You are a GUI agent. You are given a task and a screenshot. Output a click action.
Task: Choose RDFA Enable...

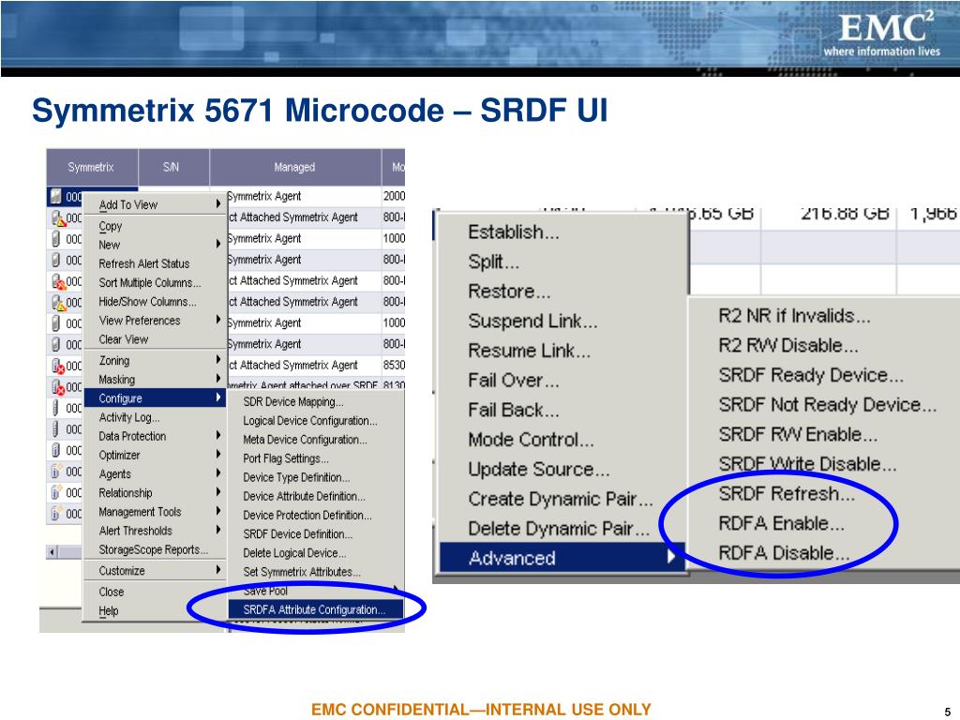click(x=824, y=523)
